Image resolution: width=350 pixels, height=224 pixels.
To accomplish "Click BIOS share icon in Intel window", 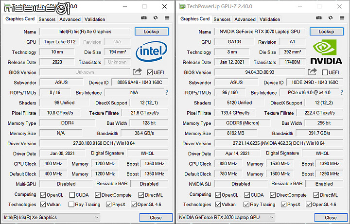I will tap(137, 72).
